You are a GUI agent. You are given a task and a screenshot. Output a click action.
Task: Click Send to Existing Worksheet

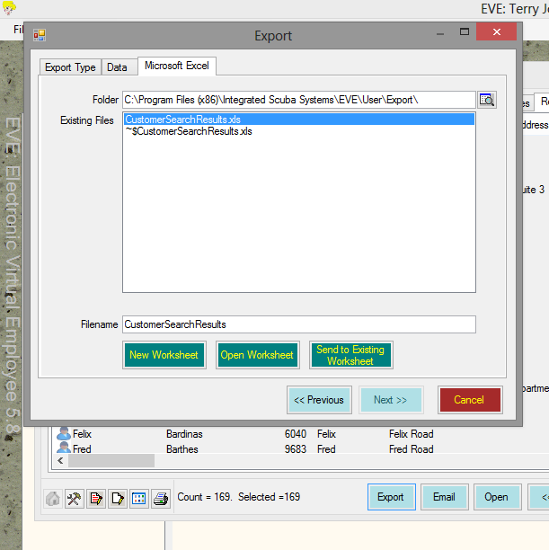(x=350, y=355)
